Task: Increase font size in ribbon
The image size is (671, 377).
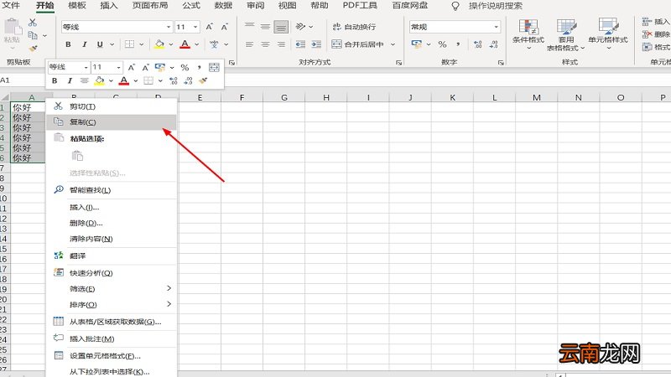Action: (x=209, y=27)
